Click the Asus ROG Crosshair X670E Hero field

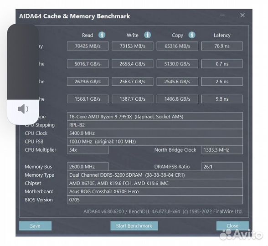coord(155,191)
